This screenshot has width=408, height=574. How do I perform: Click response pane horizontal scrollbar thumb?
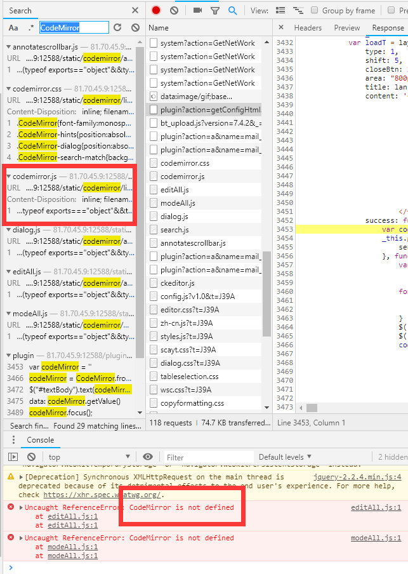click(312, 408)
